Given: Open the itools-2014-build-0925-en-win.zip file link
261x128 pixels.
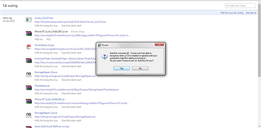Looking at the screenshot, I should (52, 126).
